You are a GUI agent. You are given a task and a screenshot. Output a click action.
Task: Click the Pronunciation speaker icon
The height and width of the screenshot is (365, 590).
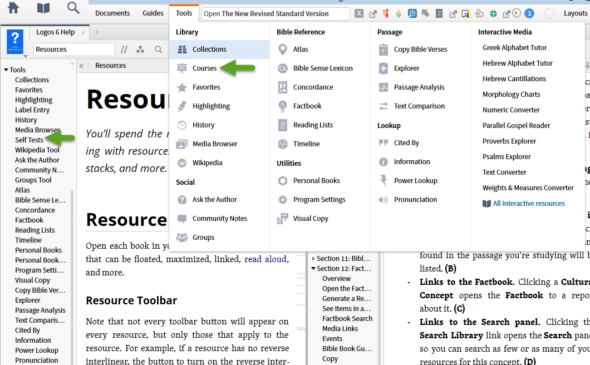pyautogui.click(x=383, y=199)
